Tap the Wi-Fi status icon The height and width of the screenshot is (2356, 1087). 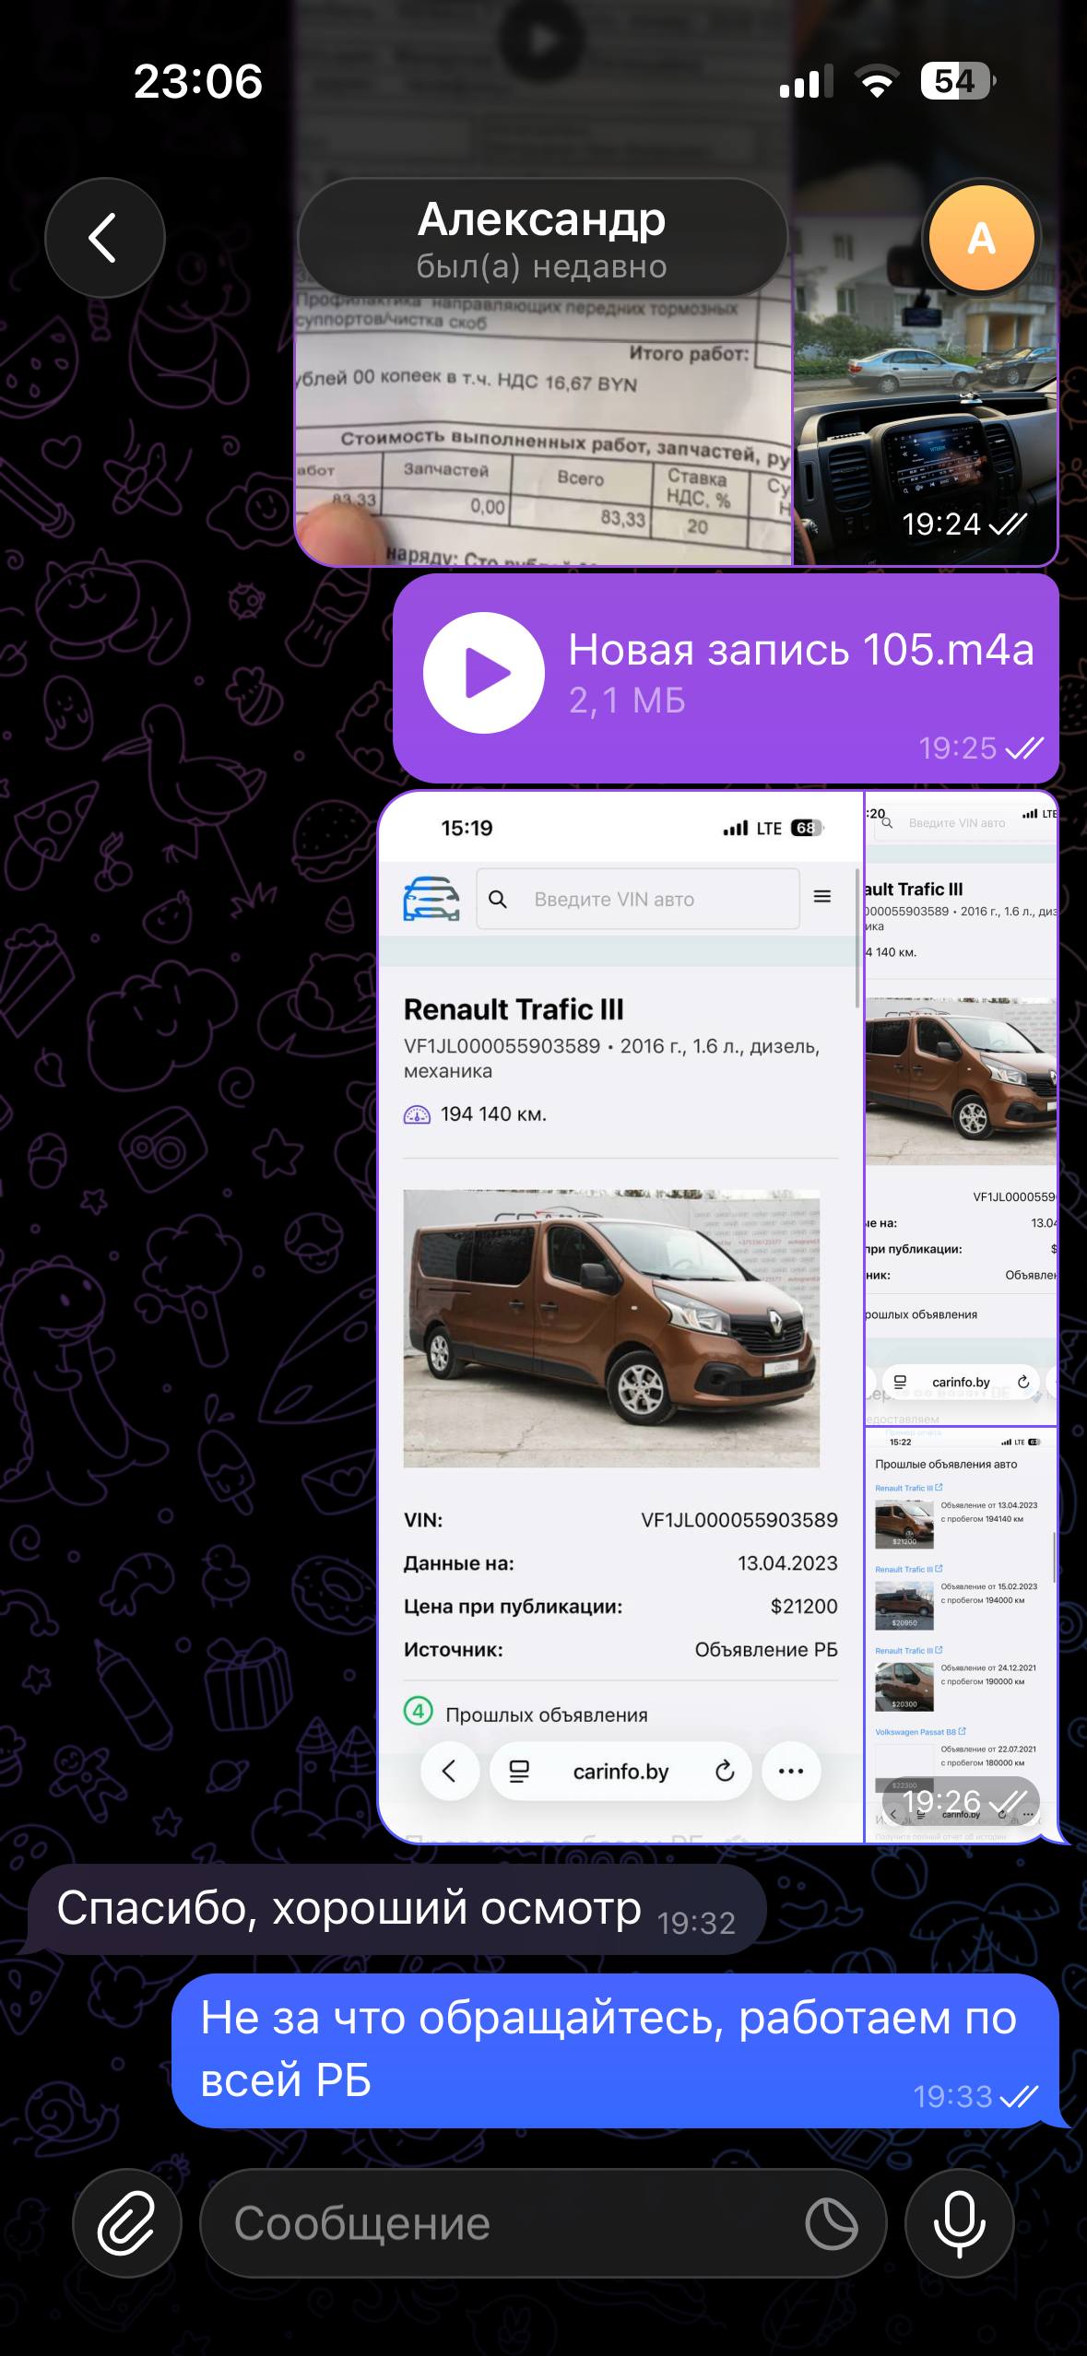point(877,82)
